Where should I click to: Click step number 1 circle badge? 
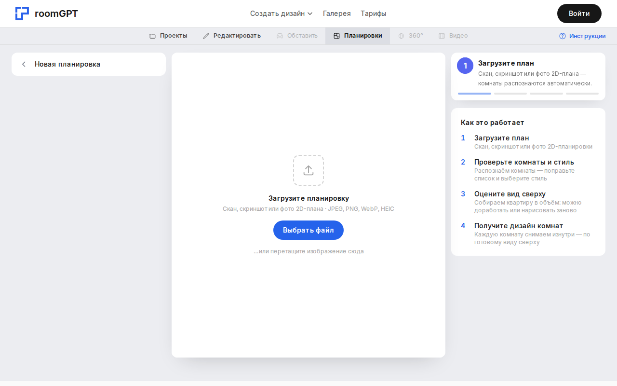pyautogui.click(x=465, y=66)
